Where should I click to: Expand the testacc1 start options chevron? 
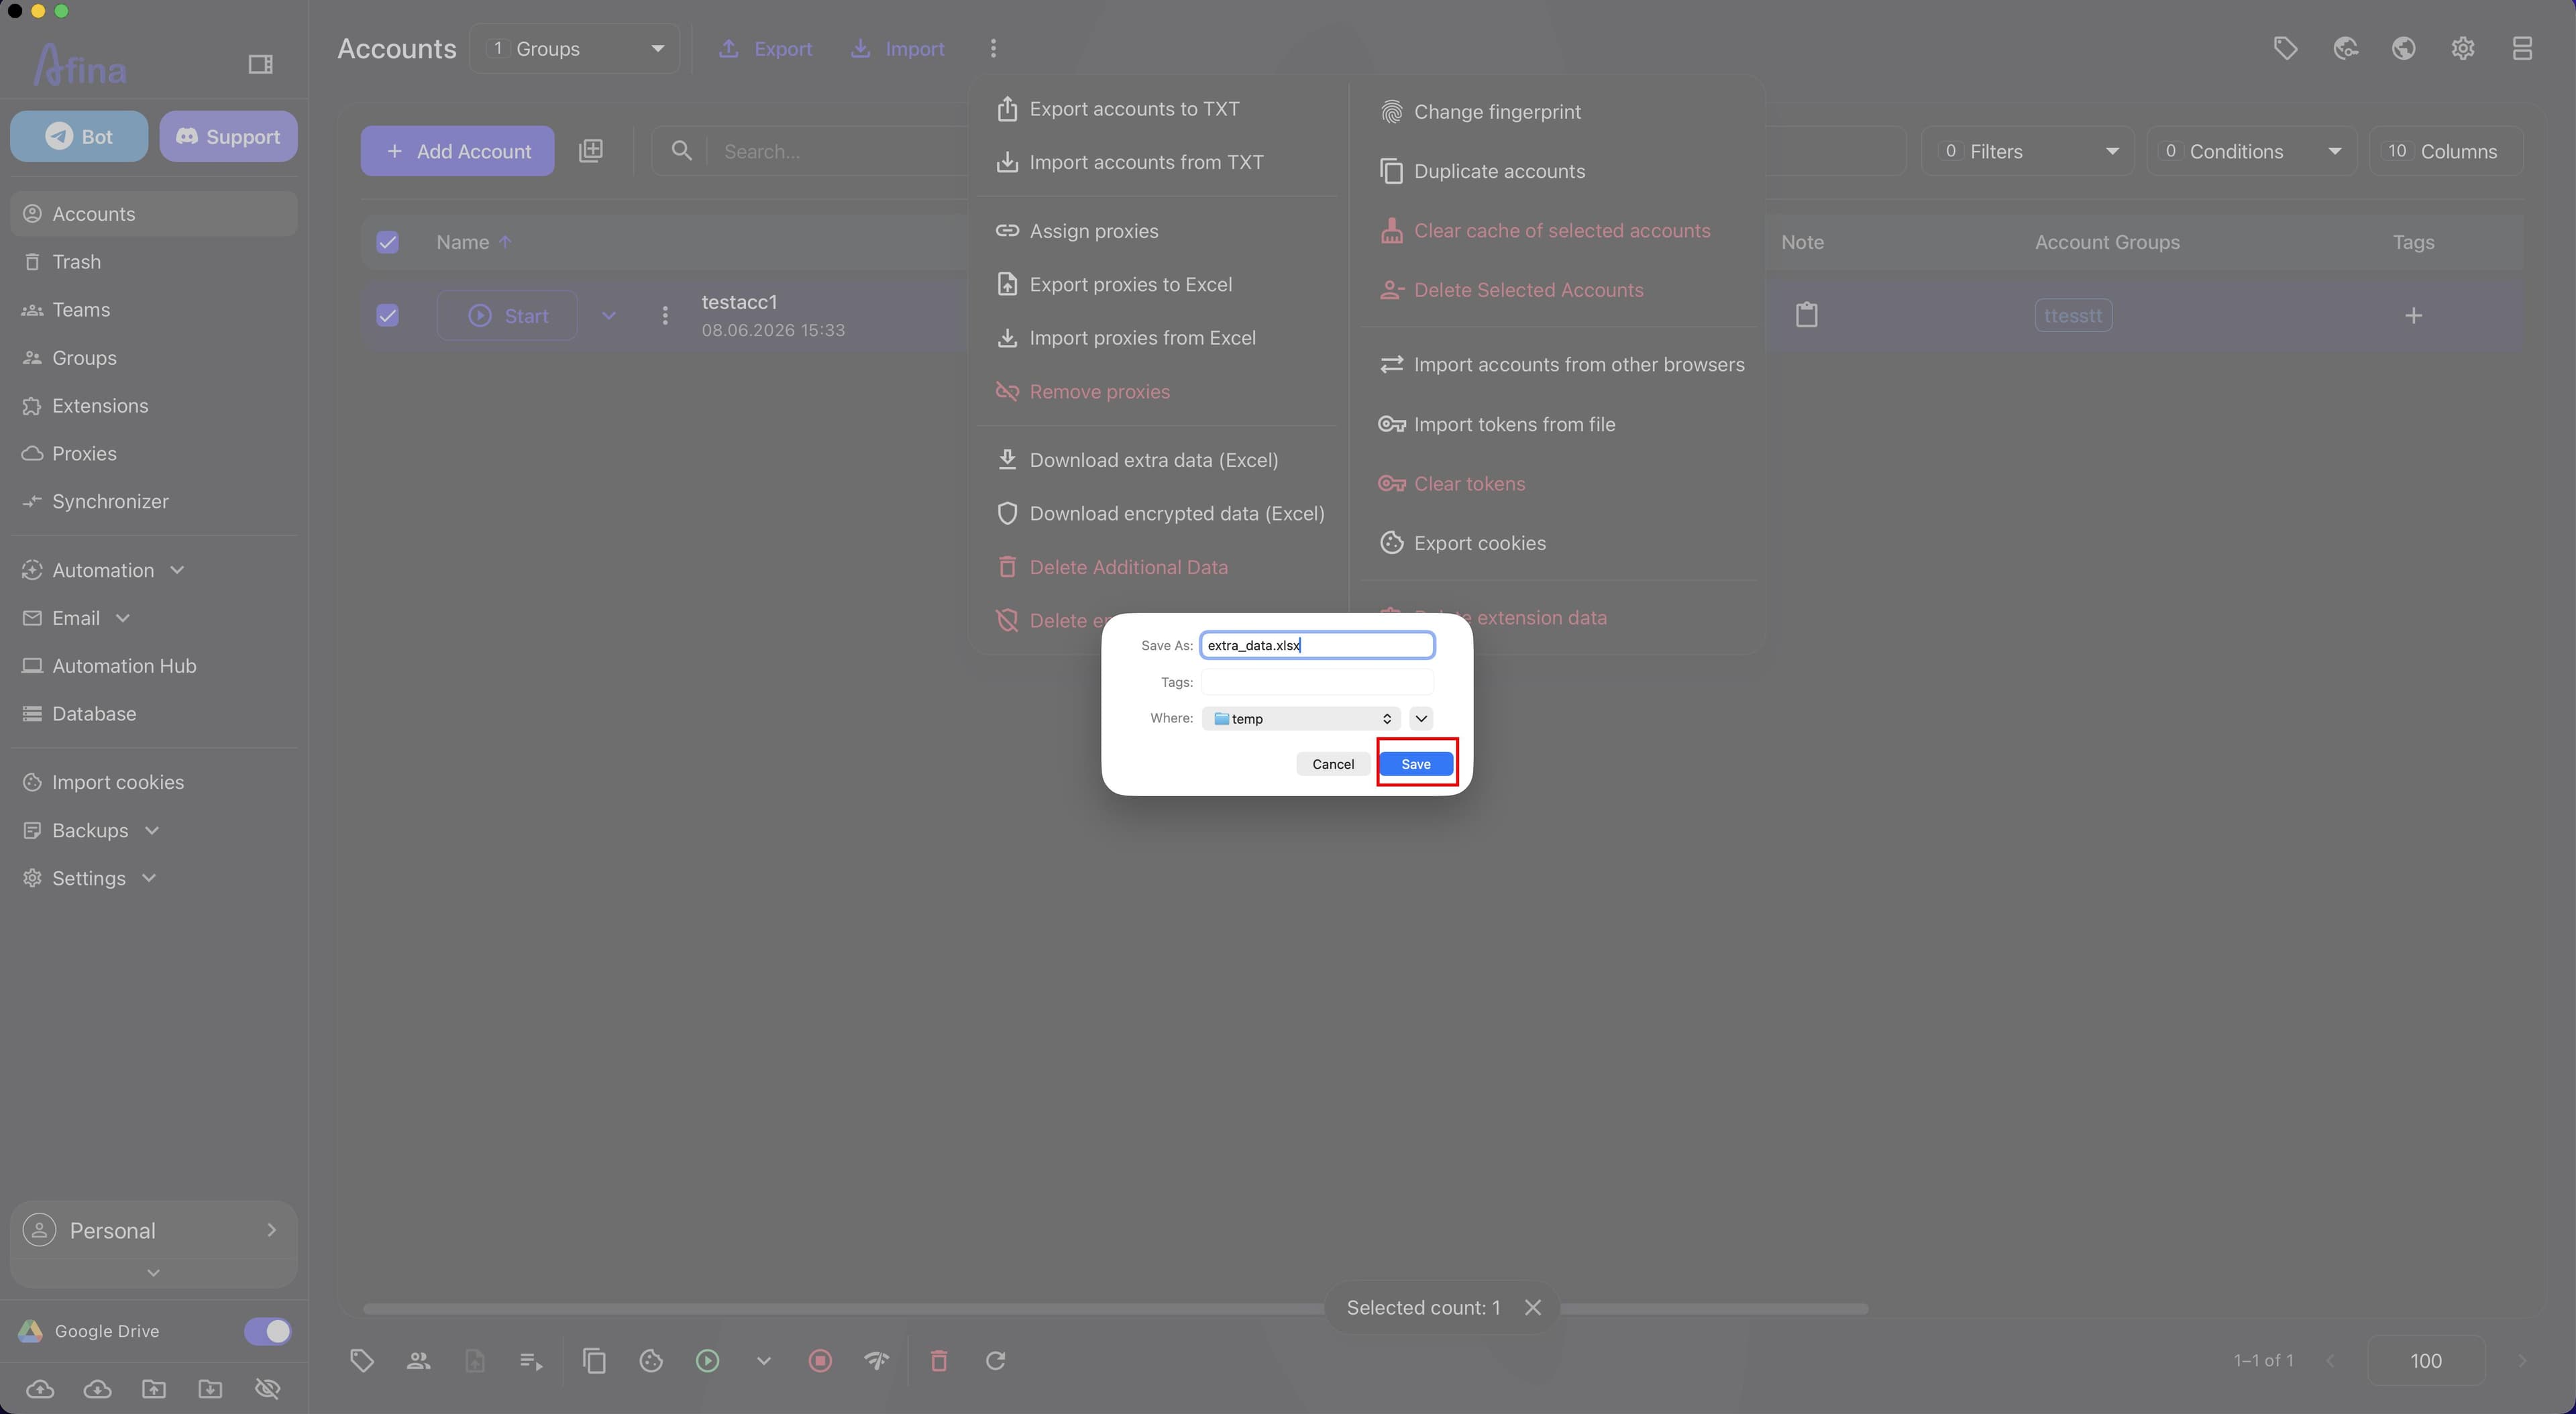tap(608, 316)
